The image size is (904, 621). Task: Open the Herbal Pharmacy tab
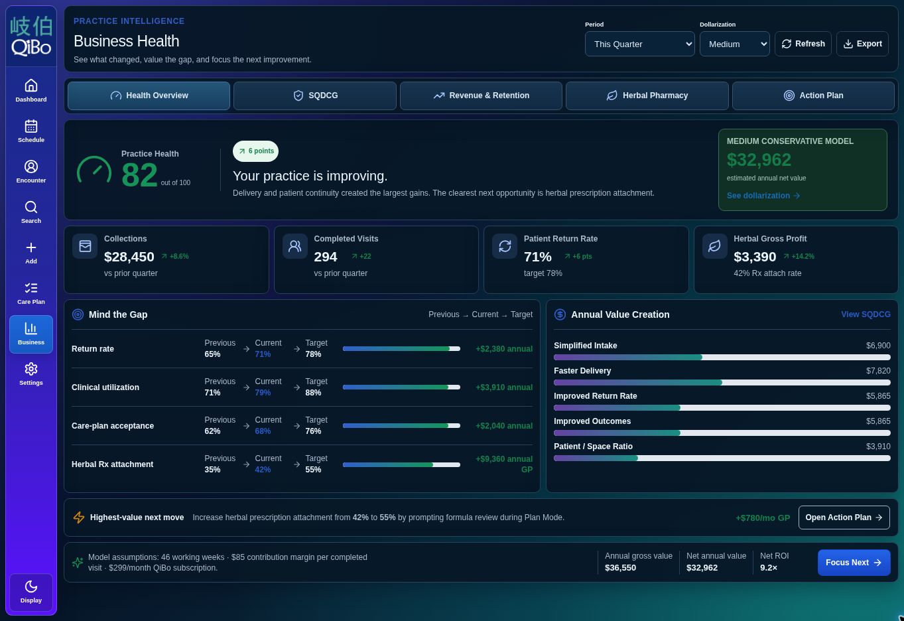click(647, 96)
